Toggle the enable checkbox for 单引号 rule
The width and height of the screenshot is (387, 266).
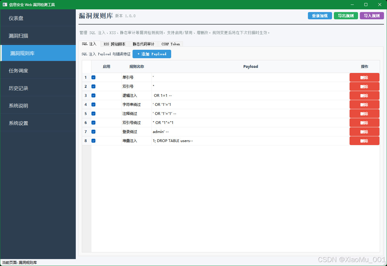point(94,78)
